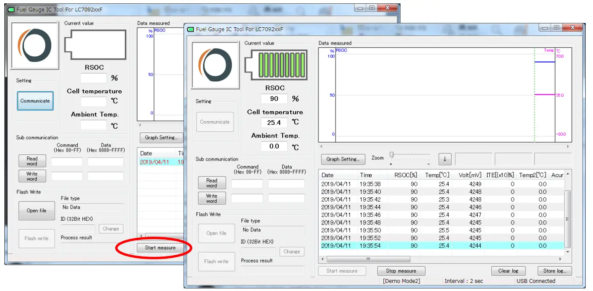The width and height of the screenshot is (593, 291).
Task: Click Open file under Flash Write
Action: 216,233
